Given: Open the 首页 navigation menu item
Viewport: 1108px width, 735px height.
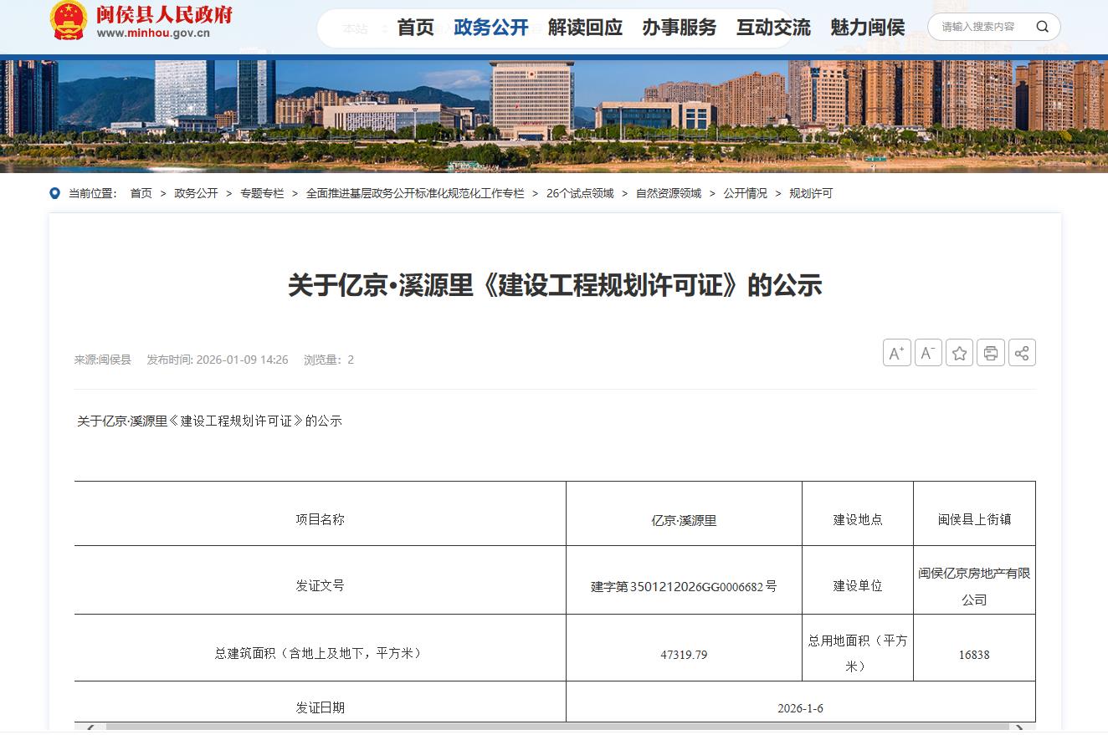Looking at the screenshot, I should click(x=415, y=28).
